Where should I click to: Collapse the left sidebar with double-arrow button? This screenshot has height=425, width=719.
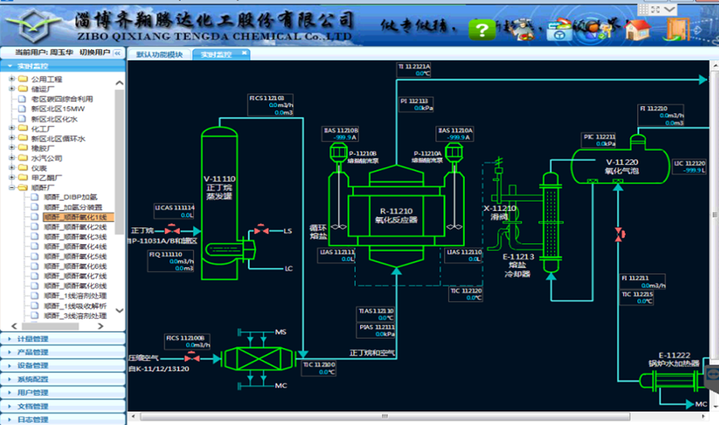117,53
